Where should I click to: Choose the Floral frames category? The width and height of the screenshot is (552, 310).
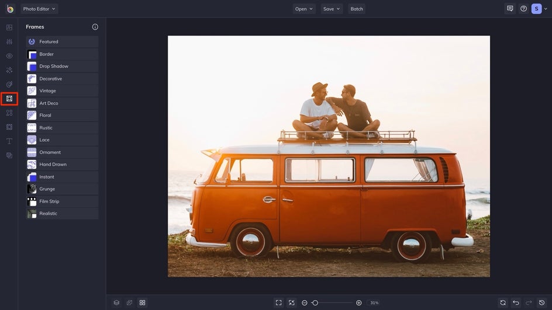pos(62,115)
